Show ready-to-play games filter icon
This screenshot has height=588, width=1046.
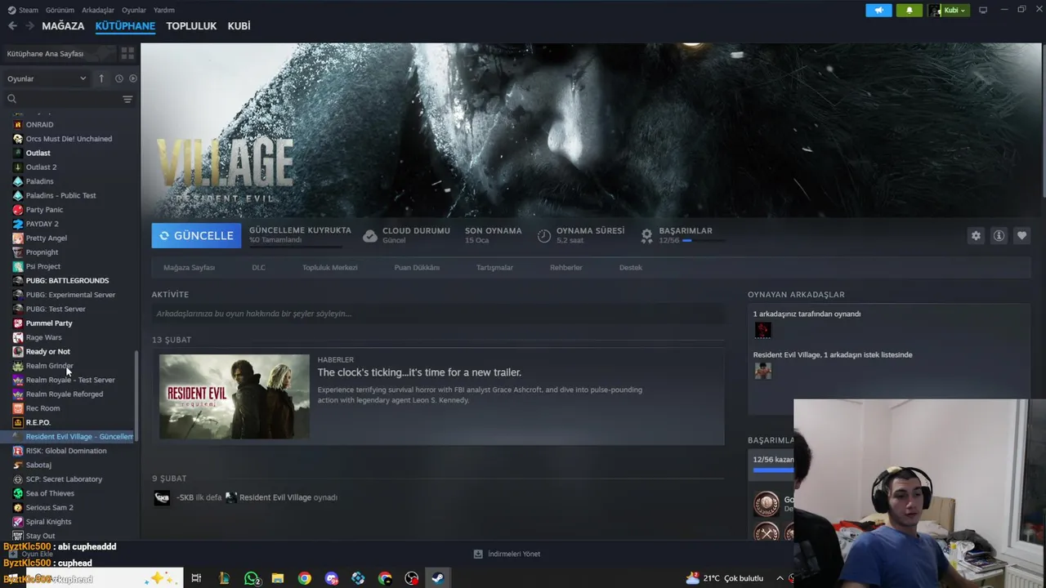pos(133,78)
